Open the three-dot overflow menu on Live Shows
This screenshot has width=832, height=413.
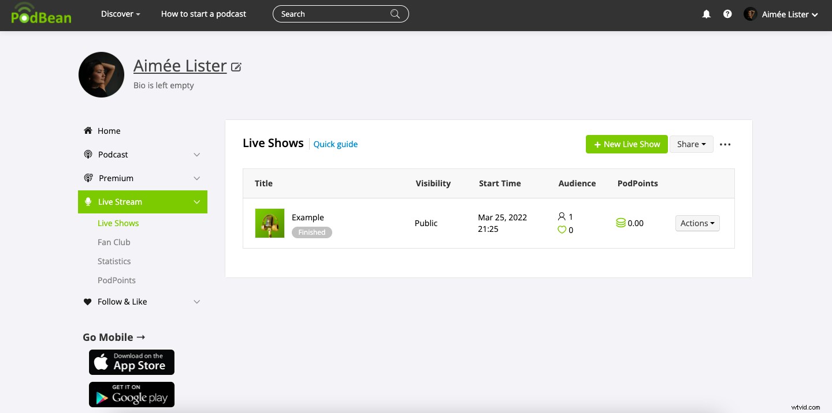[x=725, y=144]
